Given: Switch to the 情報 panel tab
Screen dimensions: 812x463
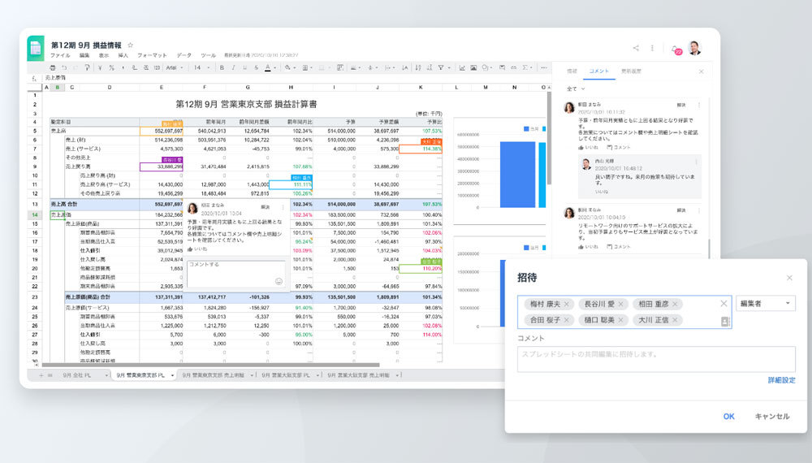Looking at the screenshot, I should click(572, 71).
